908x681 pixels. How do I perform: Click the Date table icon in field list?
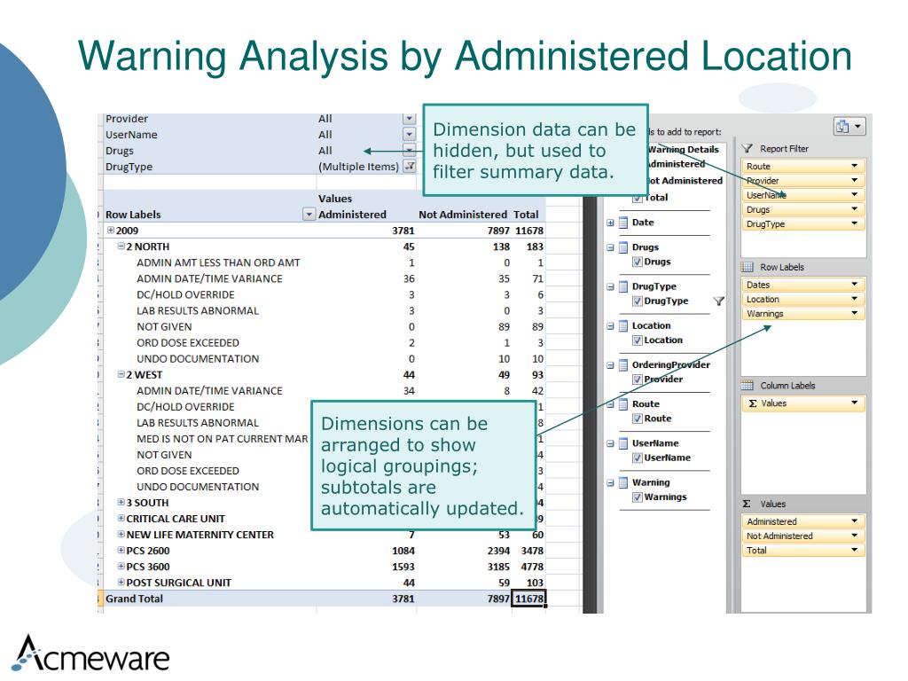coord(623,223)
